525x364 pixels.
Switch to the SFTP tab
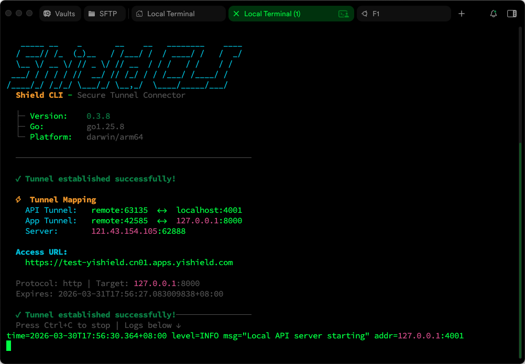[x=103, y=14]
